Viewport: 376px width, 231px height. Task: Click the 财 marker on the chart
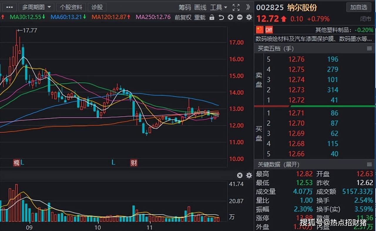(x=134, y=163)
